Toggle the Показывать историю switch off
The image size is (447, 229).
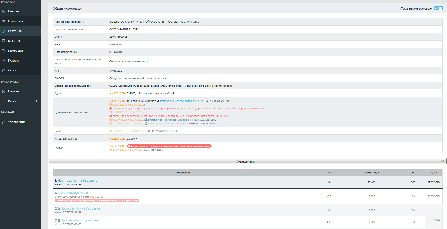coord(438,8)
